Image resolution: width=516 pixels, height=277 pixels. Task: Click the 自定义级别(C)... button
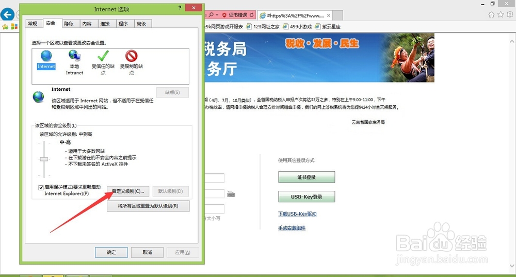click(x=128, y=191)
